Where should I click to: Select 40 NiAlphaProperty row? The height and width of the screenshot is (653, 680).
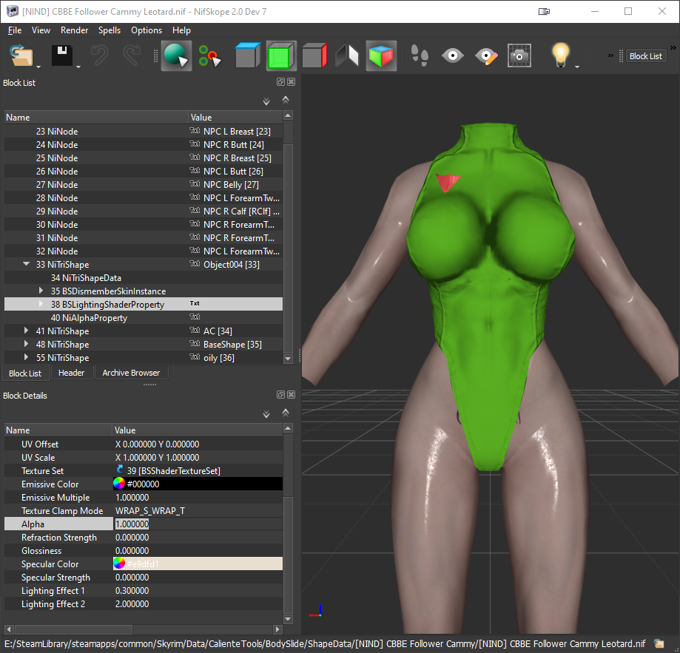pyautogui.click(x=144, y=317)
